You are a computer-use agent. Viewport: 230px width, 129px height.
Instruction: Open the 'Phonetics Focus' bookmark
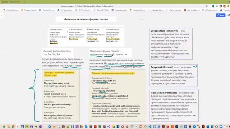pyautogui.click(x=11, y=10)
